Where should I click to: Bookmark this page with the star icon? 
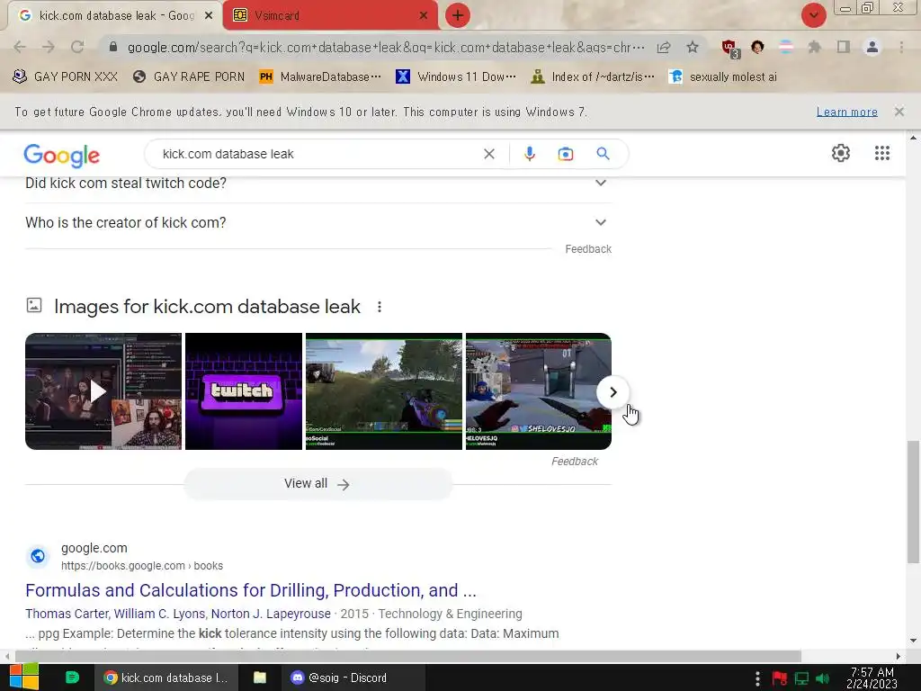(x=693, y=47)
